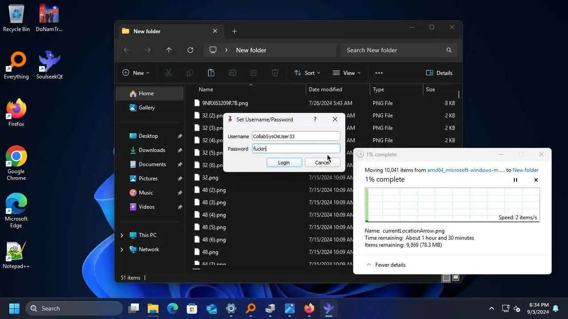Click the Password input field
The height and width of the screenshot is (319, 568).
pos(296,149)
